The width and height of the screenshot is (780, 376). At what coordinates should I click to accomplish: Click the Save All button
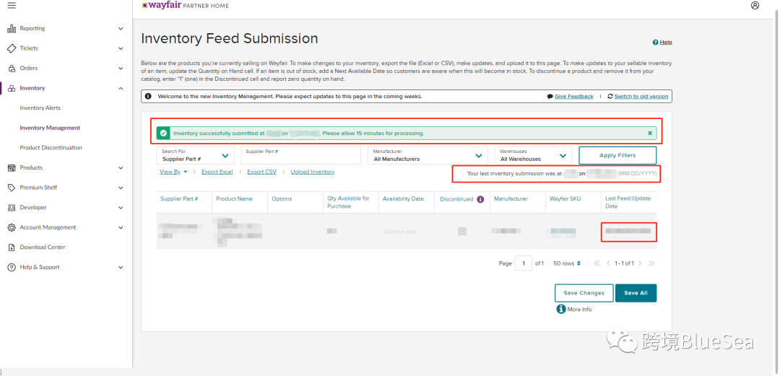[636, 293]
